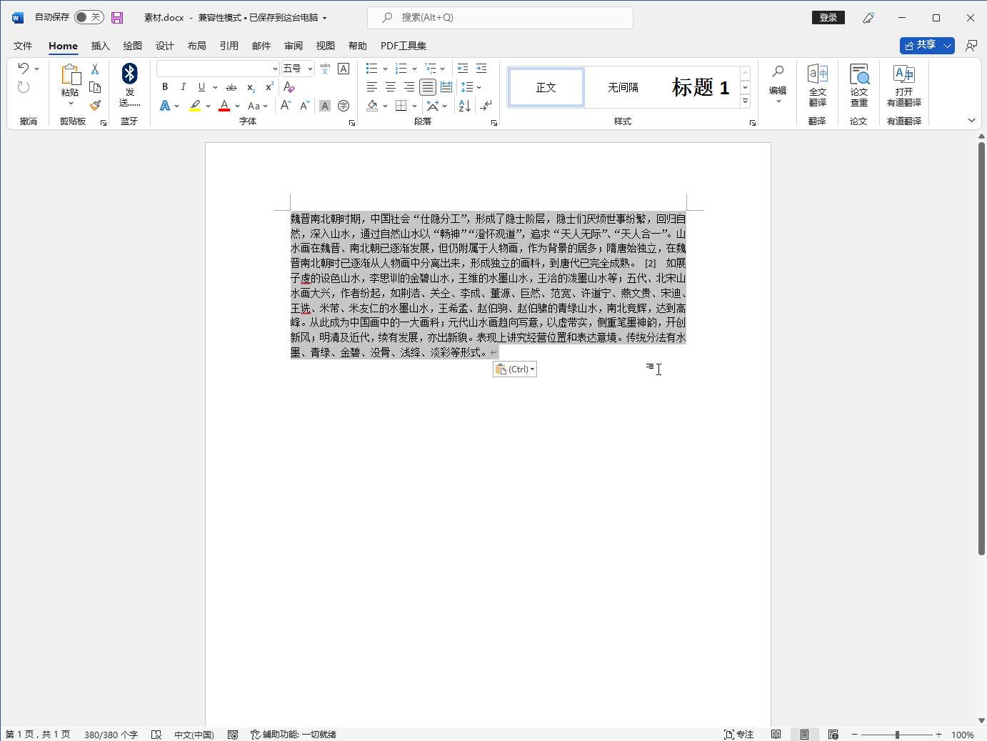Screen dimensions: 987x741
Task: Click the 共享 share button
Action: [x=920, y=46]
